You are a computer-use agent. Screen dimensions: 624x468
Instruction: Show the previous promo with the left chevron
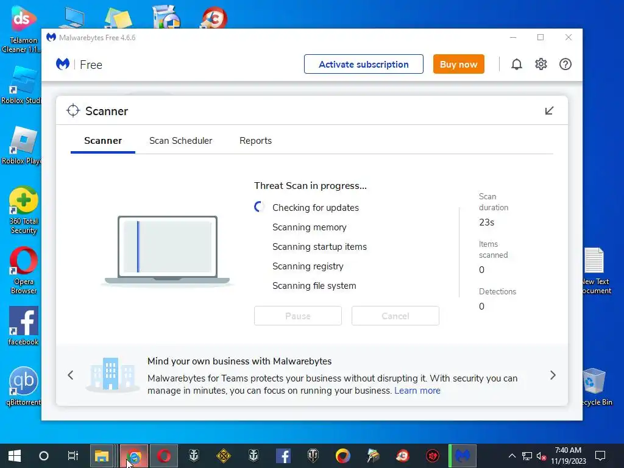click(x=71, y=375)
